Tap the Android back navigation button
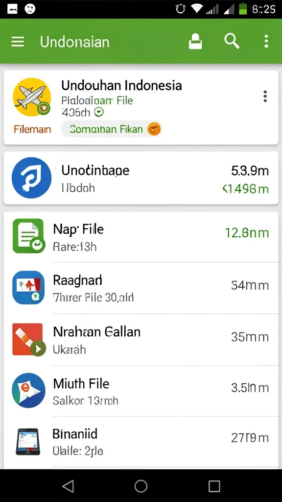 tap(69, 486)
